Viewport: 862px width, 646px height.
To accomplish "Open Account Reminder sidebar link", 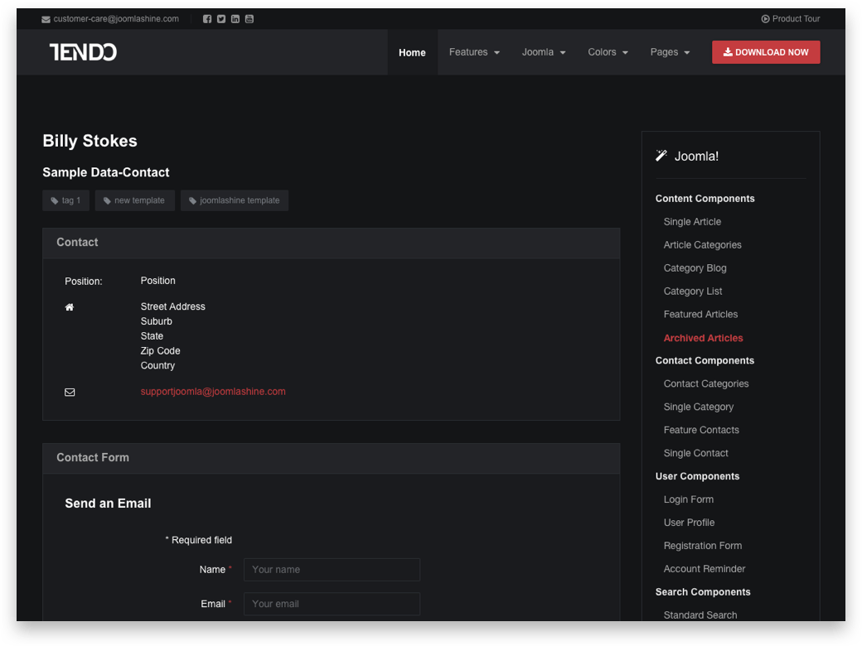I will (x=705, y=568).
